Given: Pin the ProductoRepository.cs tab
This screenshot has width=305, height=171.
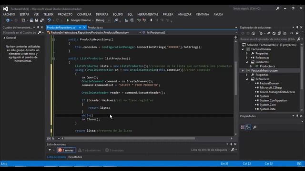Looking at the screenshot, I should (80, 28).
